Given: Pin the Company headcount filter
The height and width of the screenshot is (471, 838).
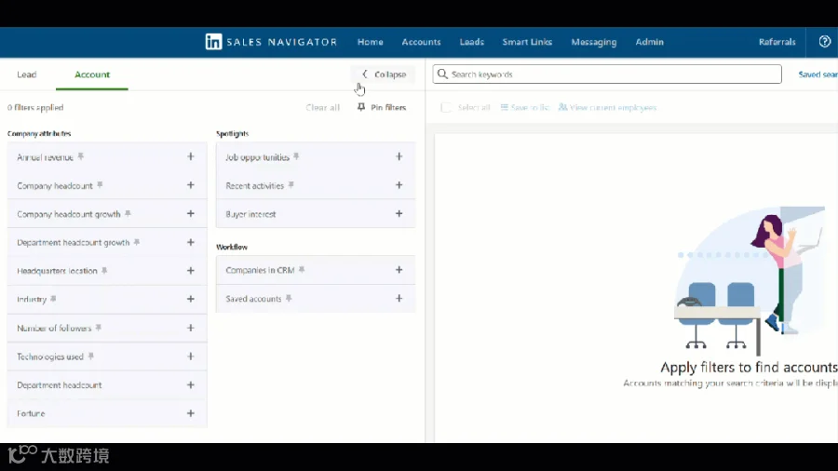Looking at the screenshot, I should point(100,185).
